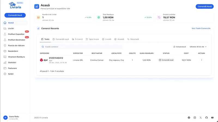Image resolution: width=218 pixels, height=122 pixels.
Task: Click Cluj-napoca, Cluj locality cell
Action: coord(116,60)
